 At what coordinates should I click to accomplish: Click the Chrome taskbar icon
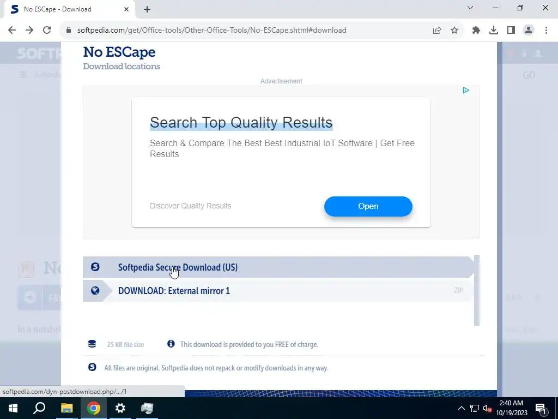pyautogui.click(x=94, y=408)
